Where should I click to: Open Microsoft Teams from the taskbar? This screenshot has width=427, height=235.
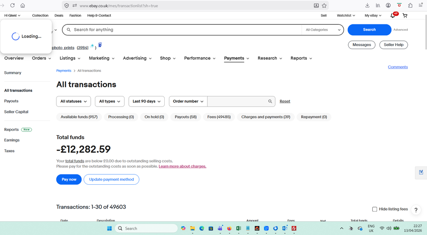click(220, 228)
